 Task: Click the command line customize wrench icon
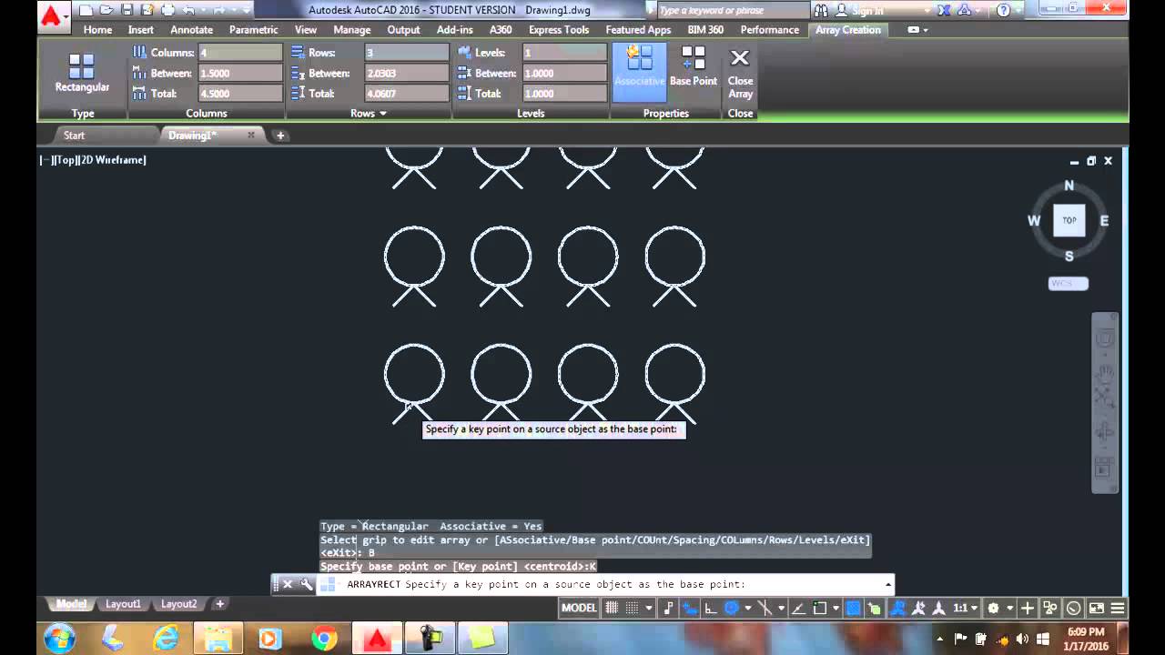pyautogui.click(x=307, y=584)
